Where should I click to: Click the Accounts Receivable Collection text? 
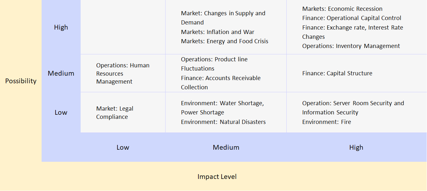coord(221,83)
